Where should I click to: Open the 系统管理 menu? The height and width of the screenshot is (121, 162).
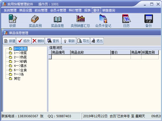pyautogui.click(x=10, y=10)
